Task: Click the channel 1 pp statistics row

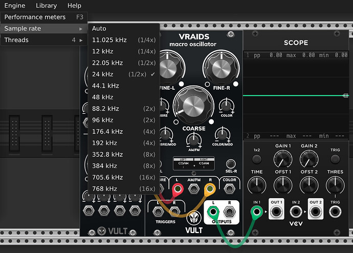Action: click(x=297, y=55)
